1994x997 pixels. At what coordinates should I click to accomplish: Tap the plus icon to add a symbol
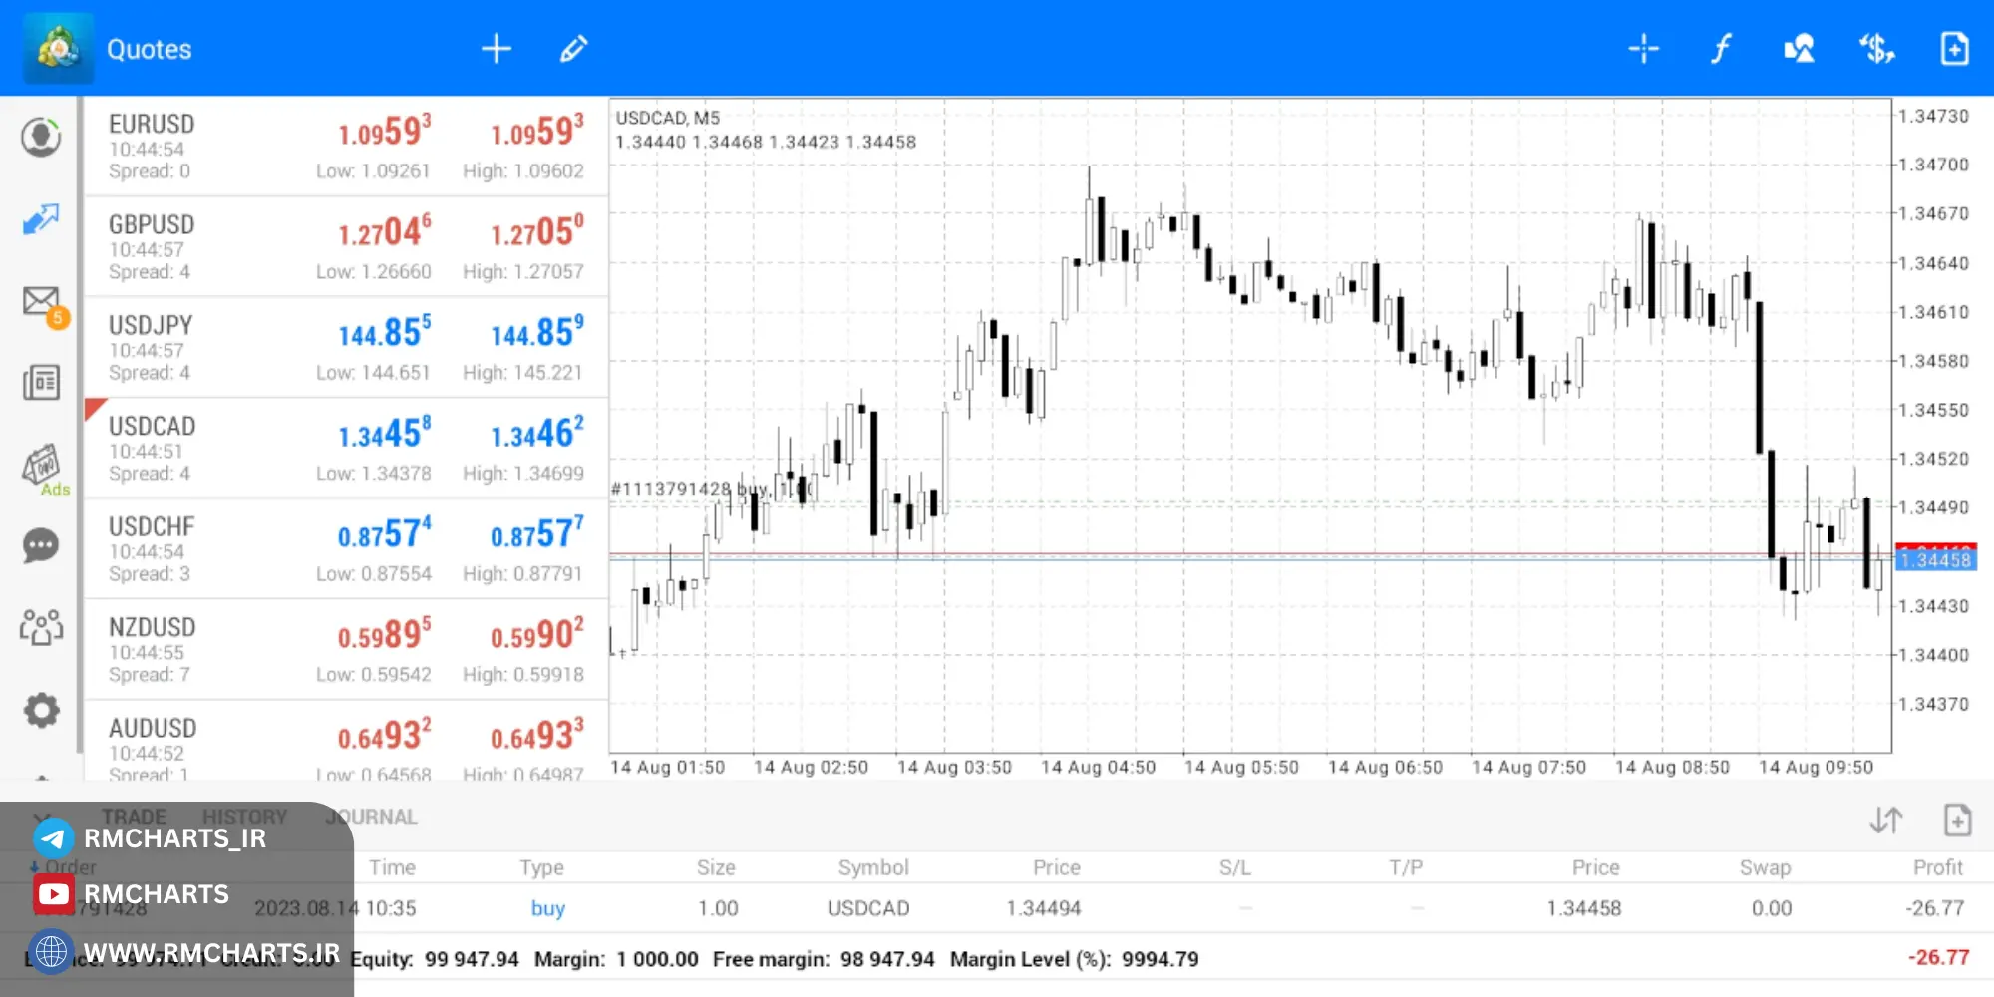(x=496, y=48)
